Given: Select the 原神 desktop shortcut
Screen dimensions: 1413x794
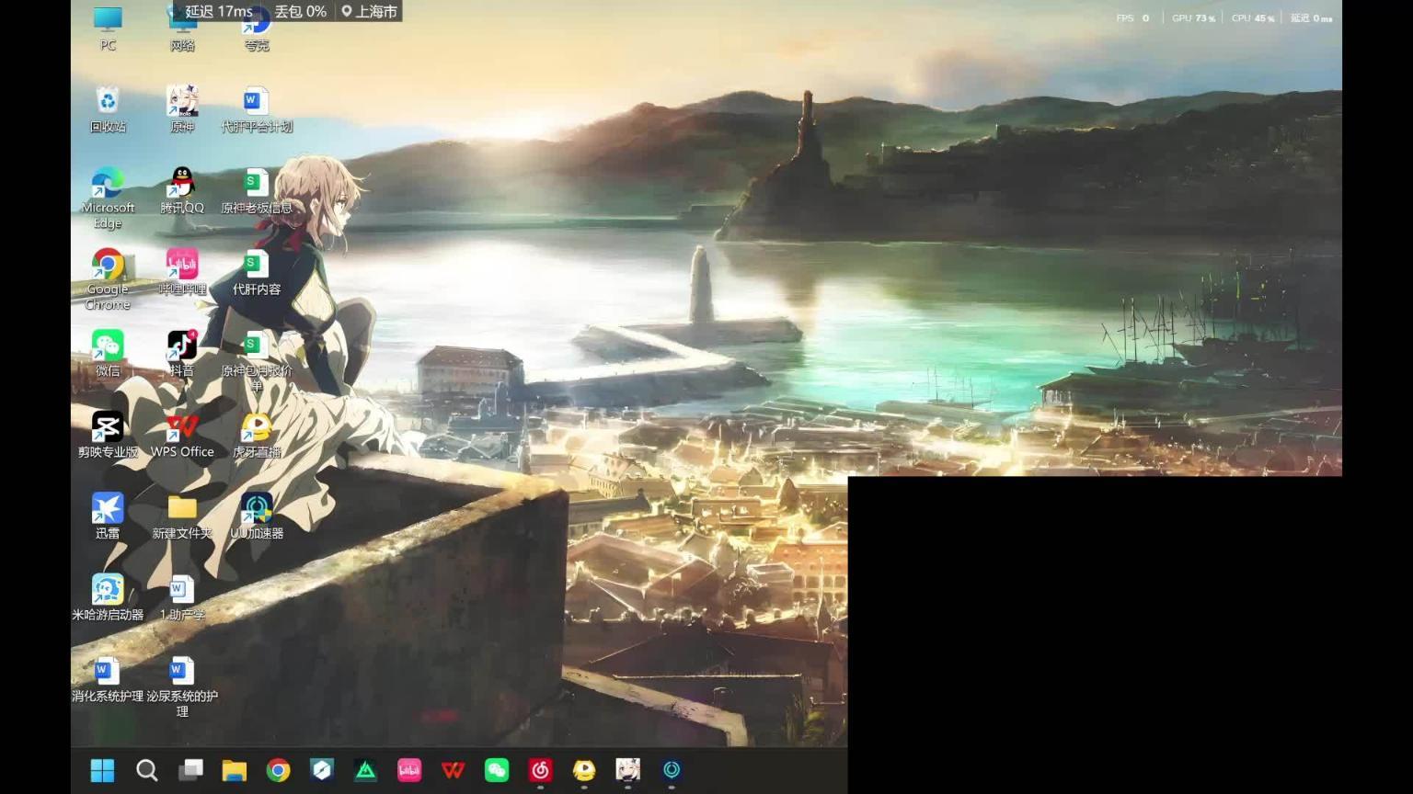Looking at the screenshot, I should tap(182, 102).
